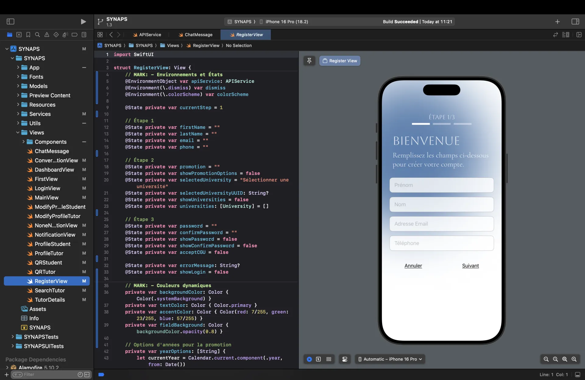Viewport: 585px width, 380px height.
Task: Open the breakpoint navigator icon
Action: point(75,35)
